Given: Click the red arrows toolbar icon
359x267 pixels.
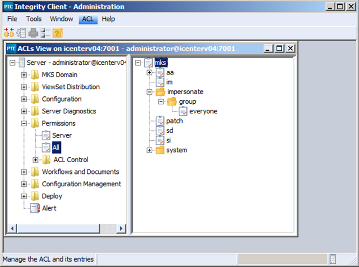Looking at the screenshot, I should tap(9, 33).
